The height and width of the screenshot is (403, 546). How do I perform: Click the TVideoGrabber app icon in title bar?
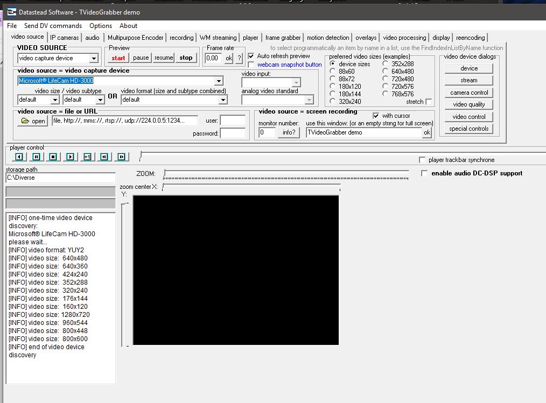(x=11, y=12)
